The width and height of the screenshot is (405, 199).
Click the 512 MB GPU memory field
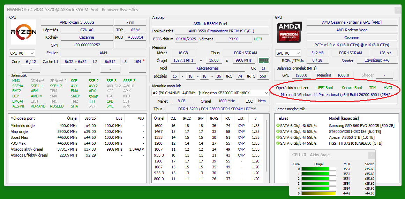point(318,53)
